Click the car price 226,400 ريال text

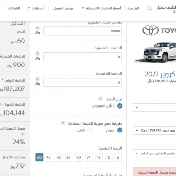(157, 81)
